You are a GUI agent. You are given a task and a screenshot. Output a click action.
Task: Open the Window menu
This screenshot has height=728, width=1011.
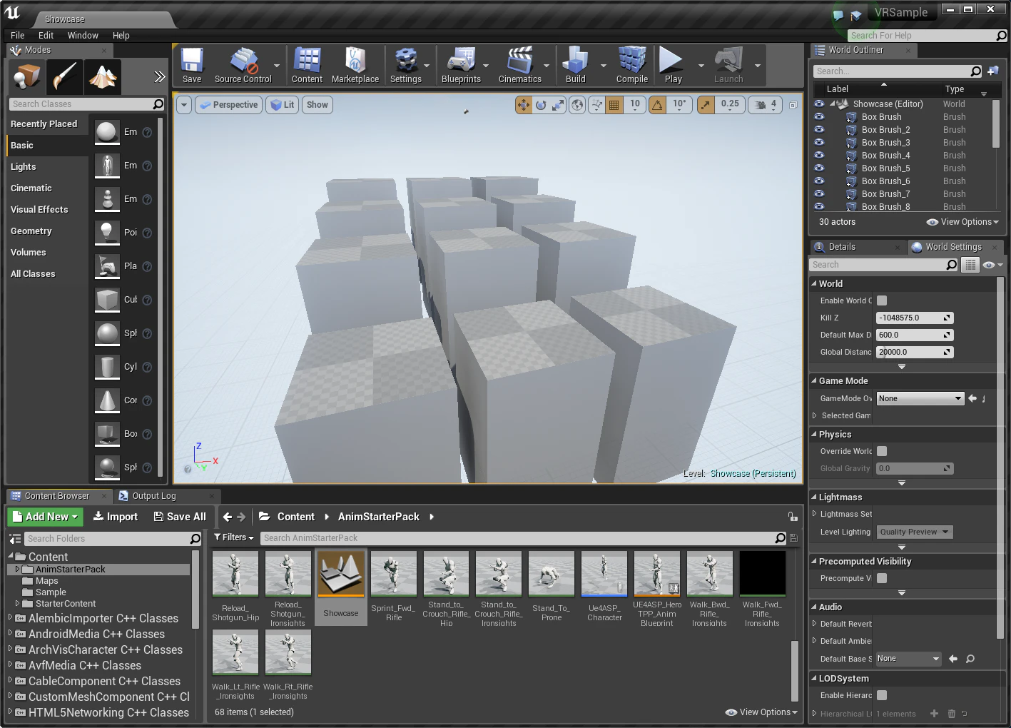coord(83,36)
